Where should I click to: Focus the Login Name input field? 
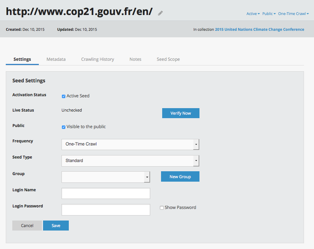[106, 193]
